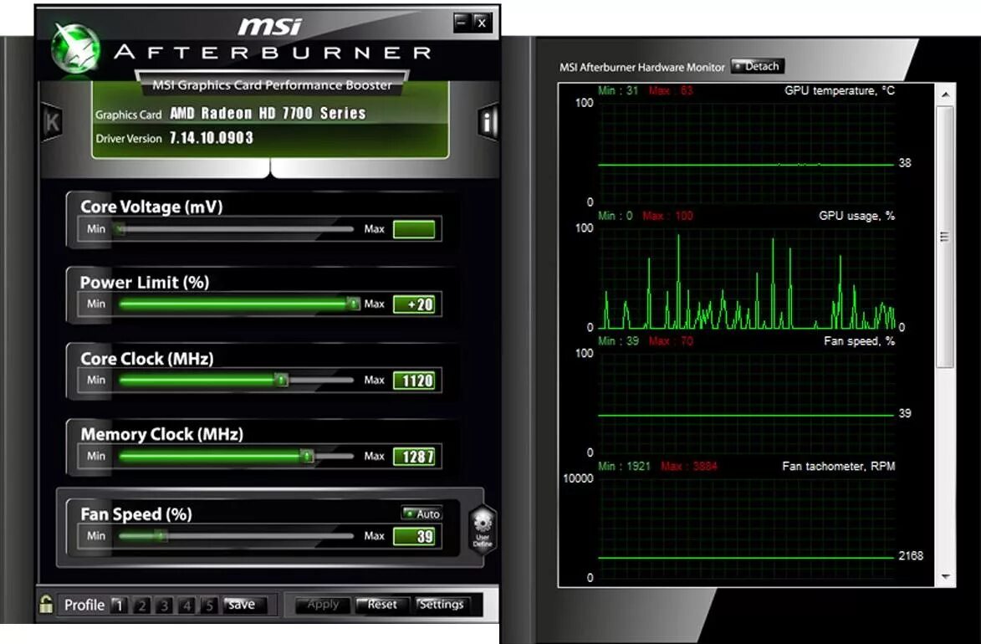Click the Core Clock Max label
The image size is (981, 644).
coord(374,380)
